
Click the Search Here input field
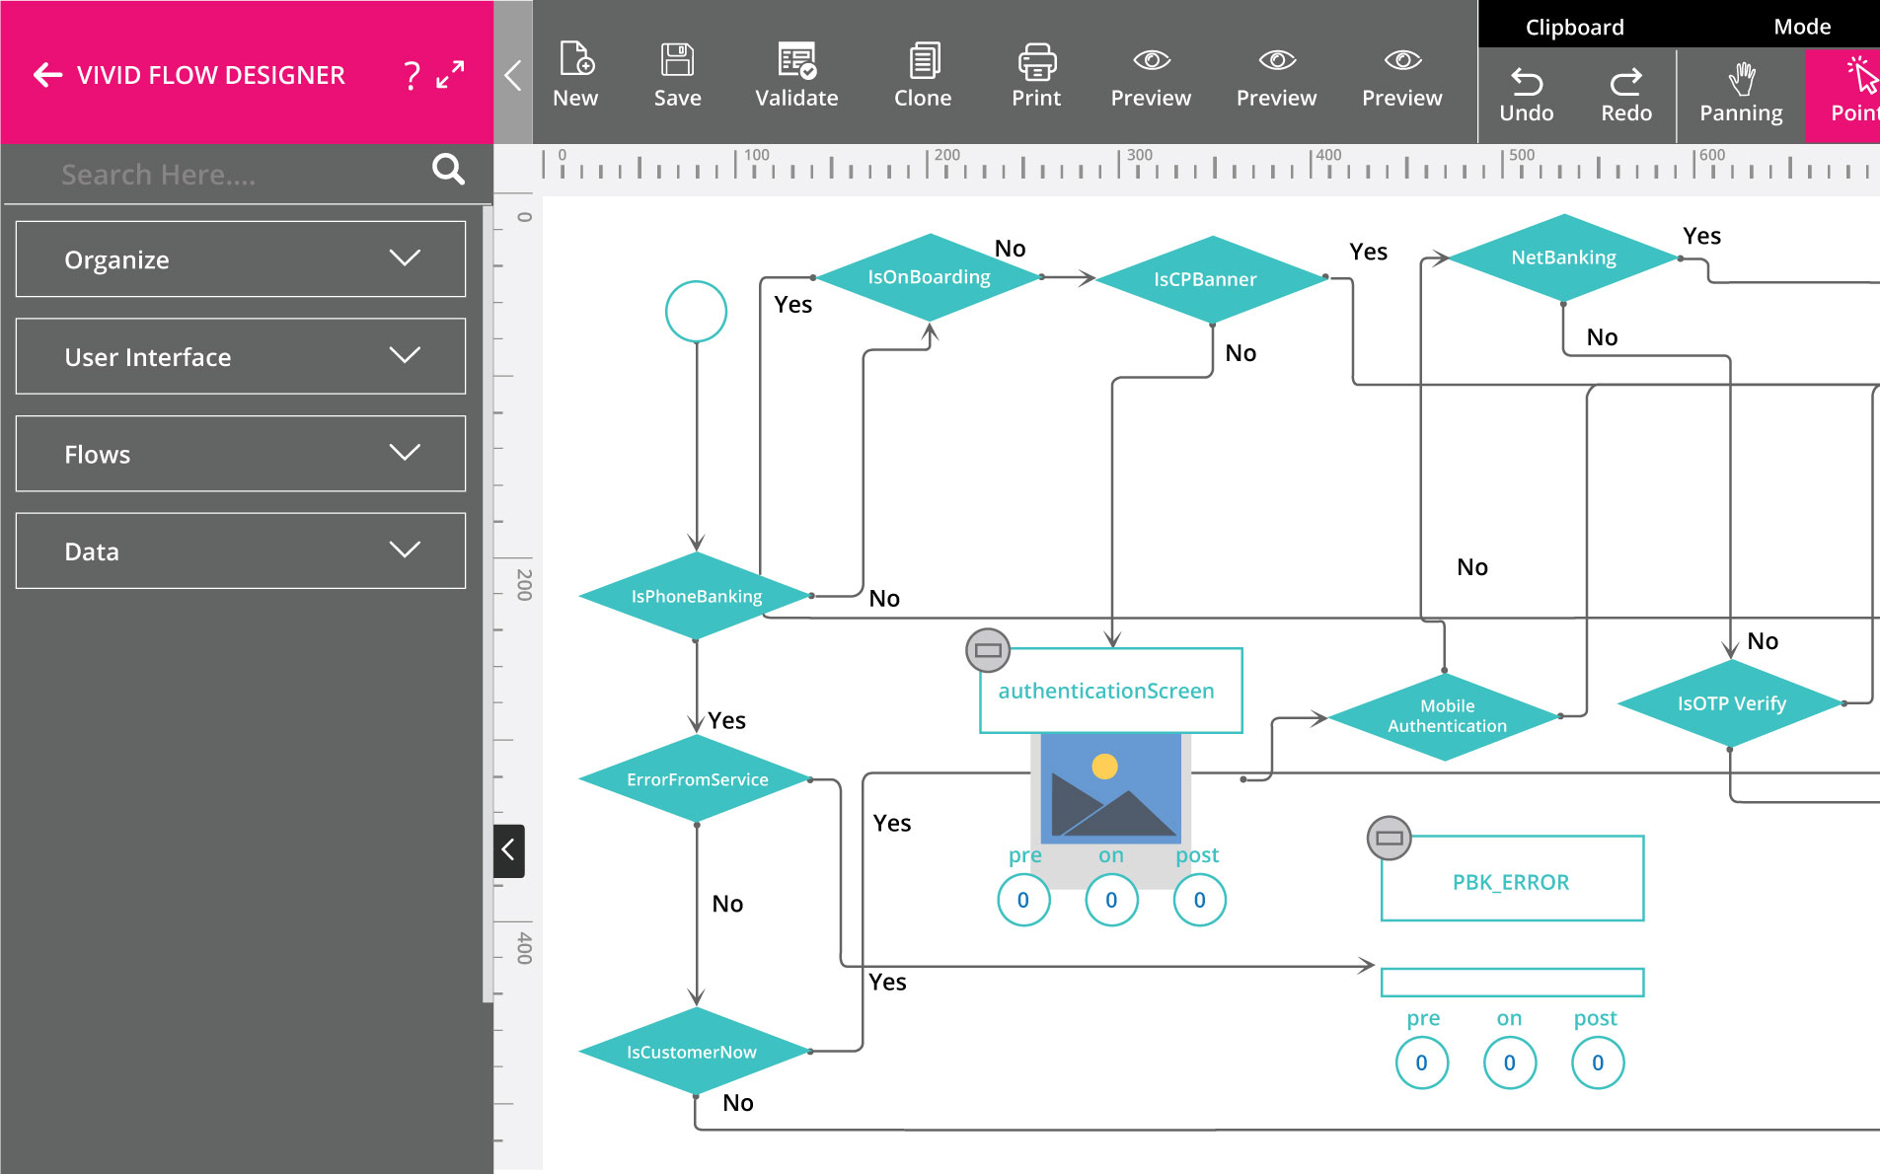click(x=237, y=175)
